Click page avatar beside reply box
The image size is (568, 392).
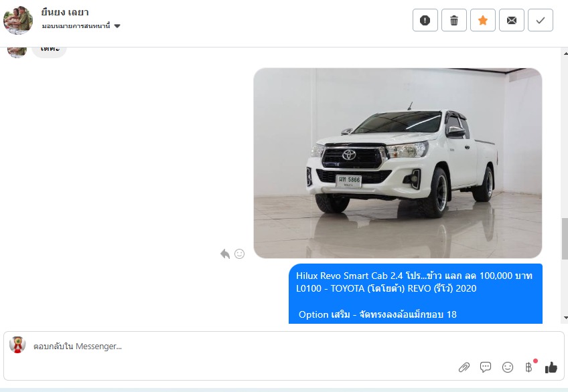(17, 345)
